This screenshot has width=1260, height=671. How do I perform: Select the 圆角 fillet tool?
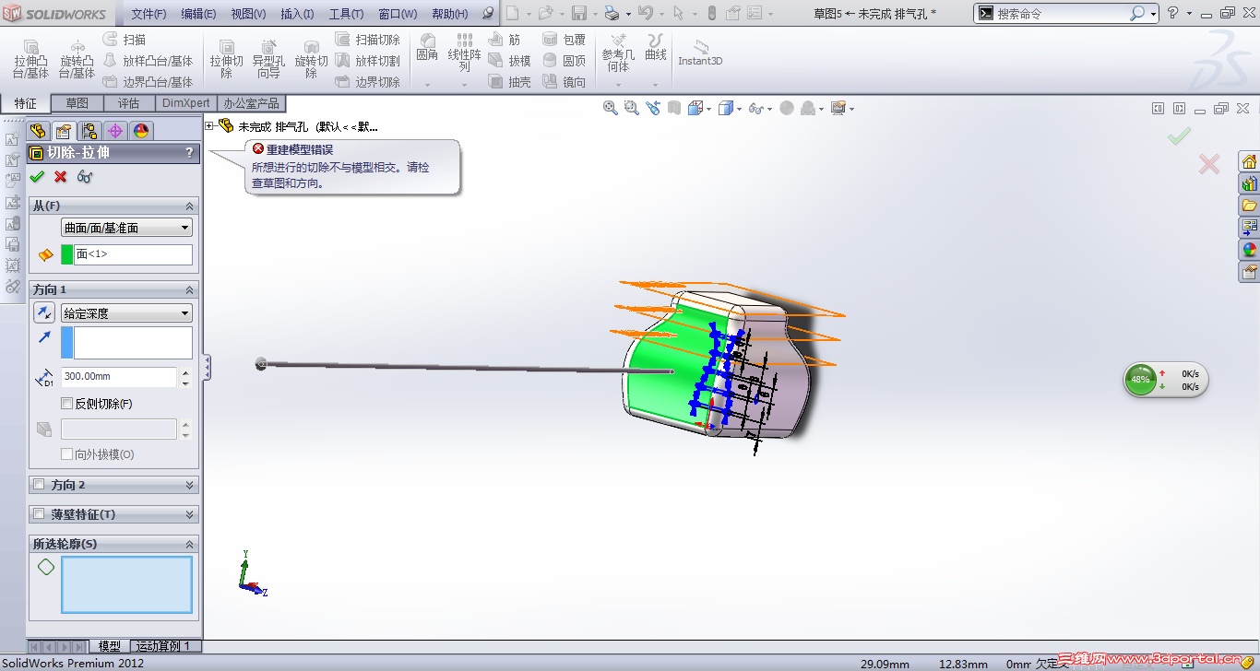[427, 49]
